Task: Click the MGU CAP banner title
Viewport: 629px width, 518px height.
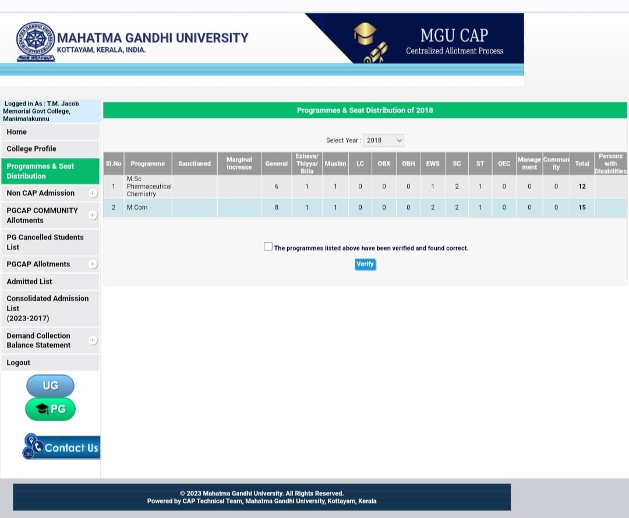Action: (454, 36)
